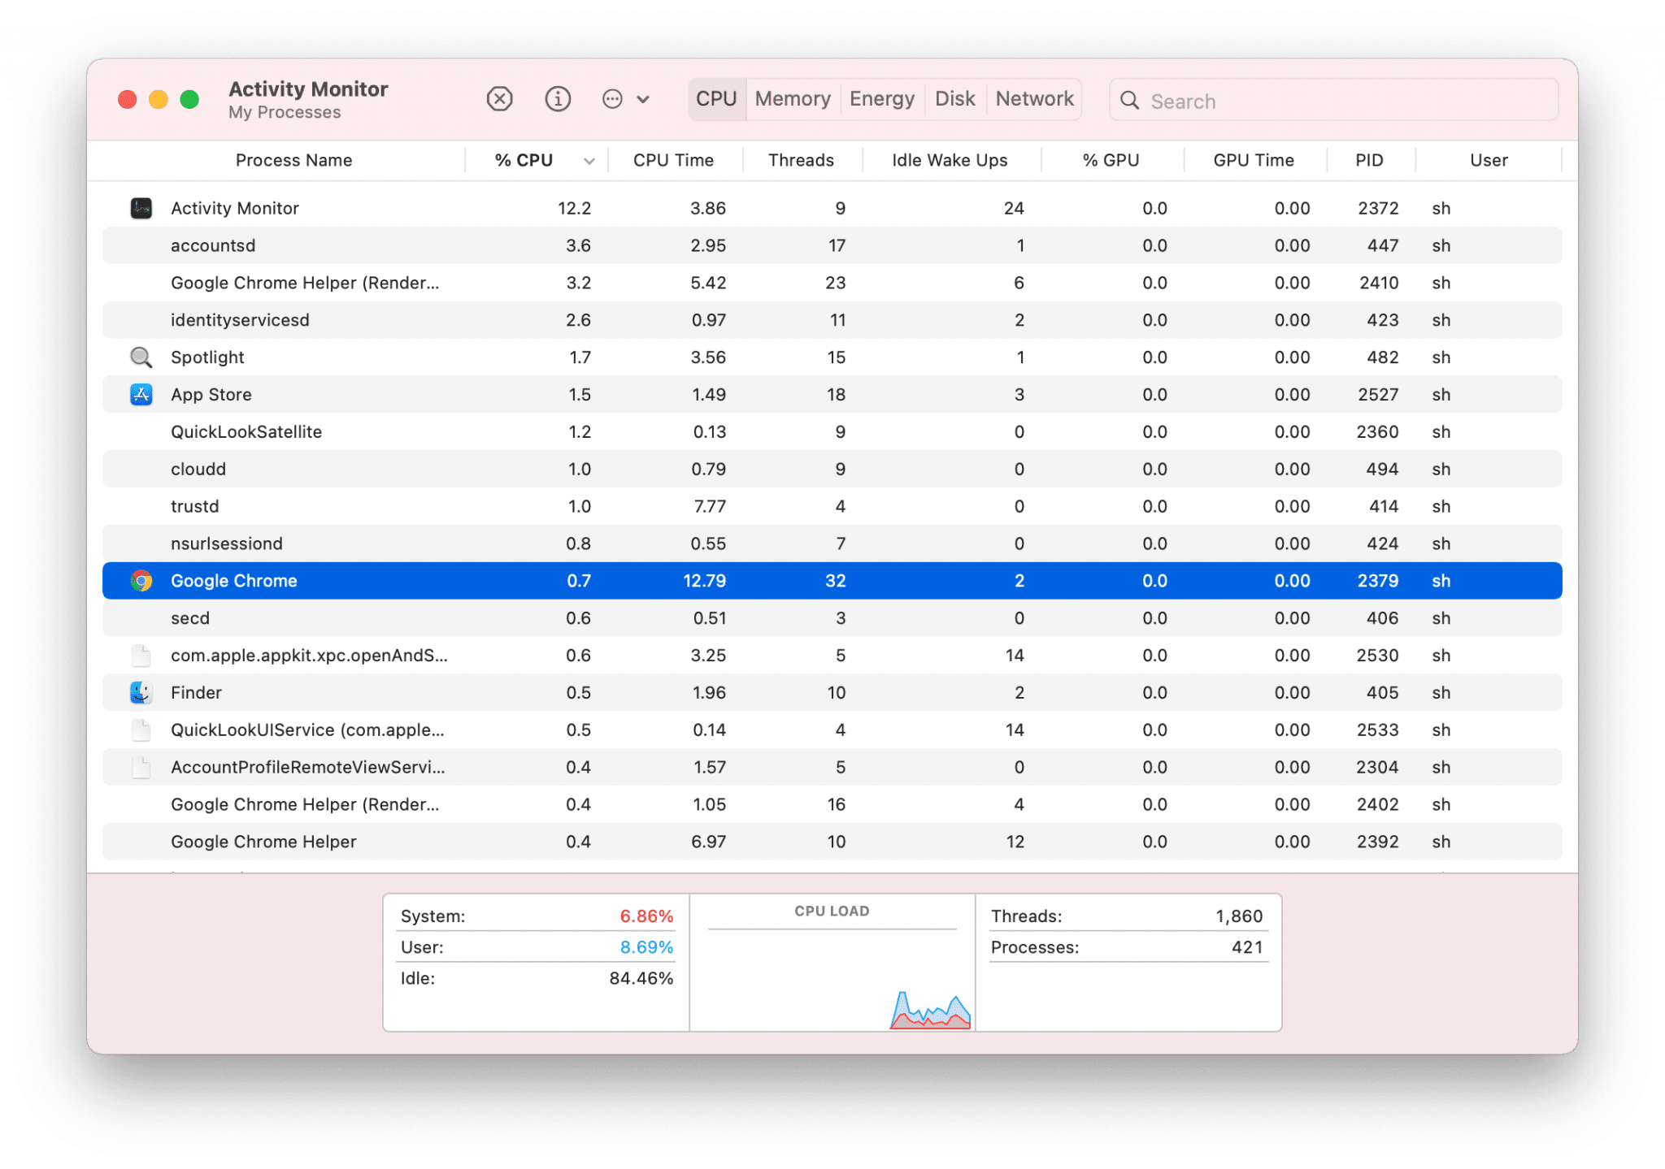Select the identityservicesd process
1665x1169 pixels.
click(832, 320)
